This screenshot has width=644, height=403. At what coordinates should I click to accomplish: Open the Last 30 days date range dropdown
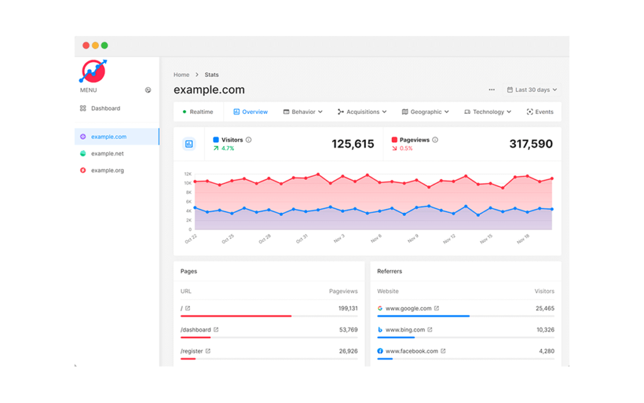[532, 89]
